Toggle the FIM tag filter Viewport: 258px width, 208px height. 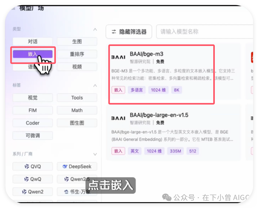(x=32, y=110)
